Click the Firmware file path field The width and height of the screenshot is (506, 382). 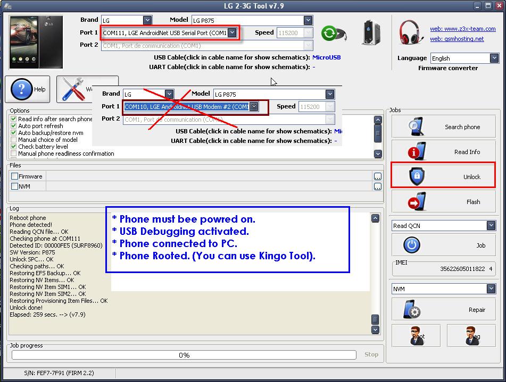pos(210,176)
